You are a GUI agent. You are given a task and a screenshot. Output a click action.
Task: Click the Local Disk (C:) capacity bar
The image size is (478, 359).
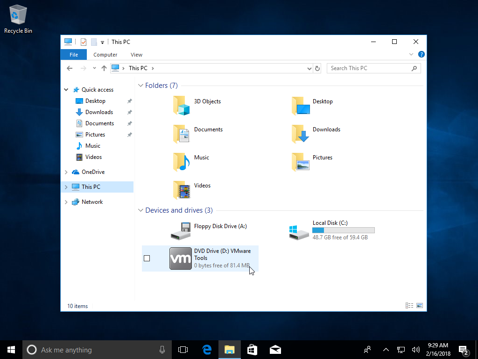click(x=343, y=230)
